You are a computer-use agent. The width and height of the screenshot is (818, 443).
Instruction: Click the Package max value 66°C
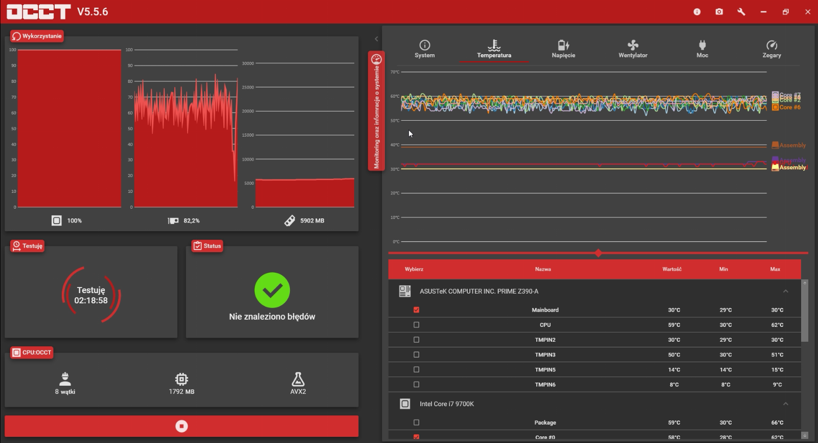click(777, 423)
